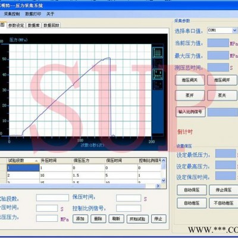Click the 刷新 button

(117, 219)
